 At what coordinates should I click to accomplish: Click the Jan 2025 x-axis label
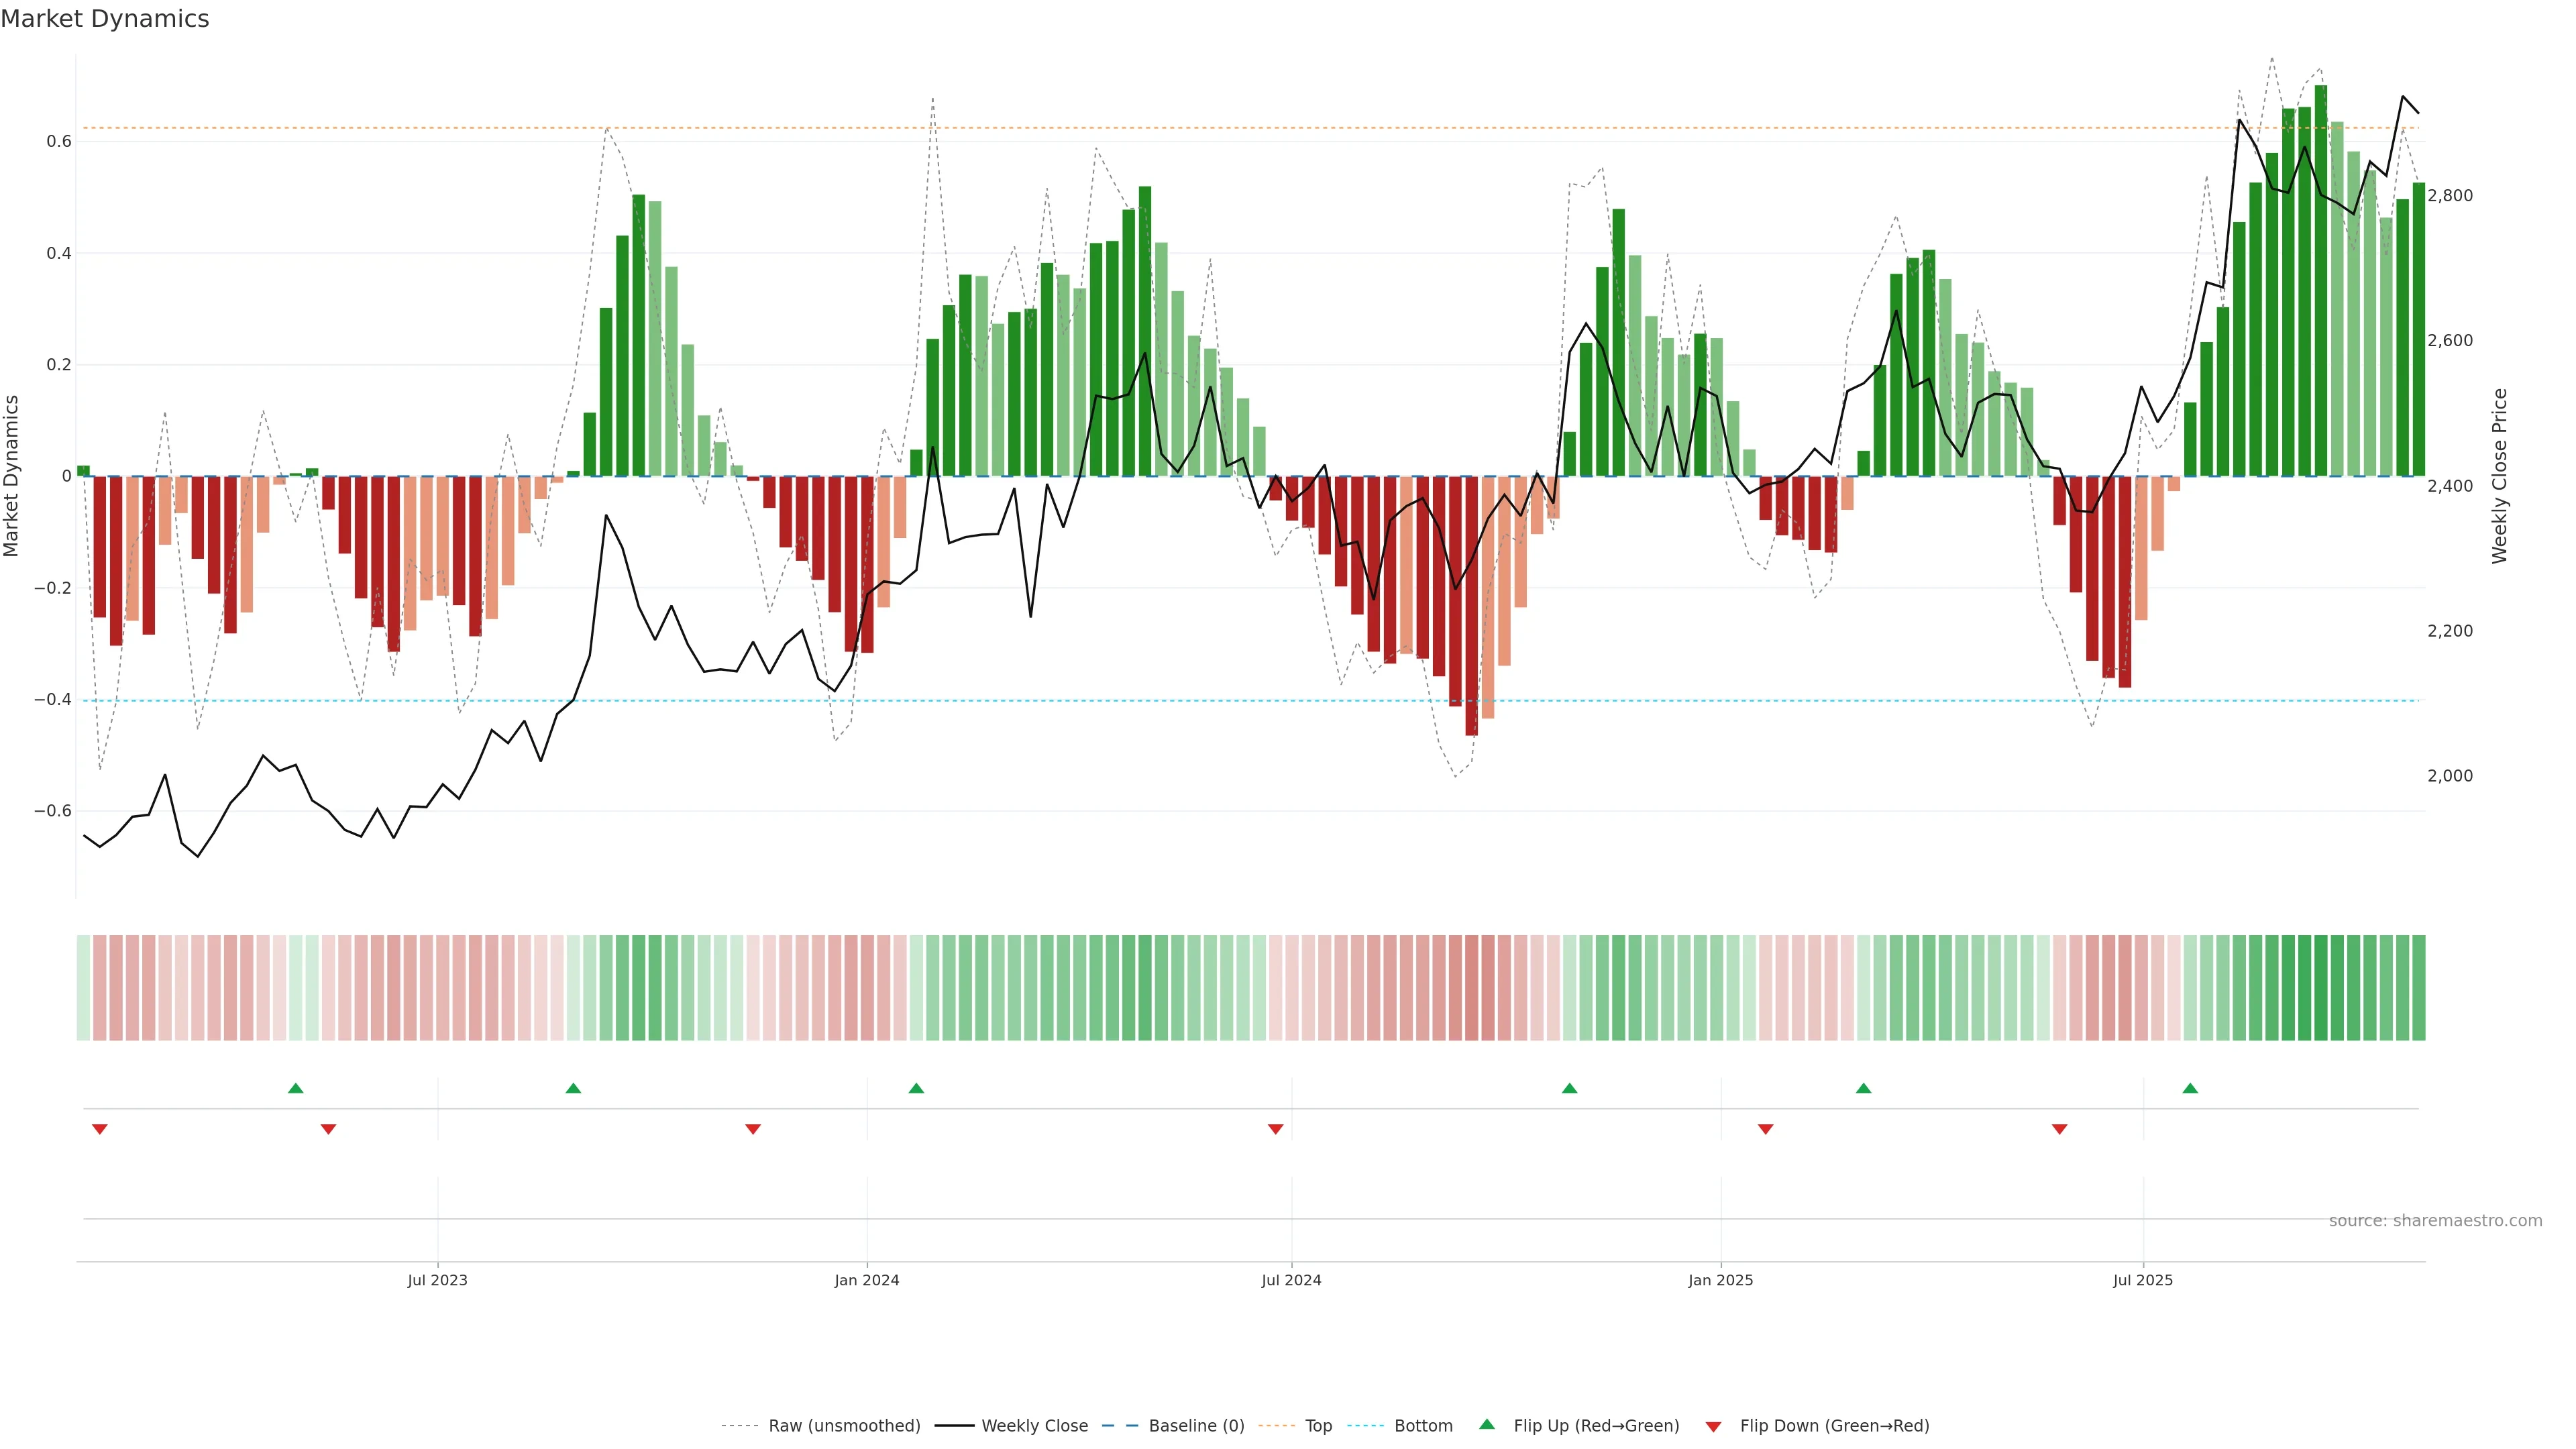tap(1720, 1280)
